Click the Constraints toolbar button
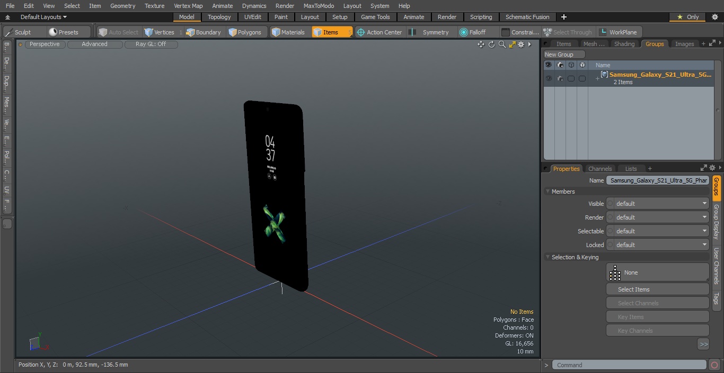This screenshot has height=373, width=724. (520, 32)
